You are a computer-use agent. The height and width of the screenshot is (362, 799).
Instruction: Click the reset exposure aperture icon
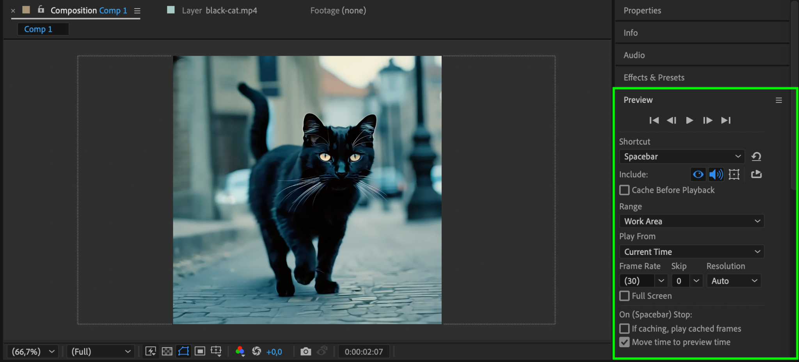coord(256,351)
